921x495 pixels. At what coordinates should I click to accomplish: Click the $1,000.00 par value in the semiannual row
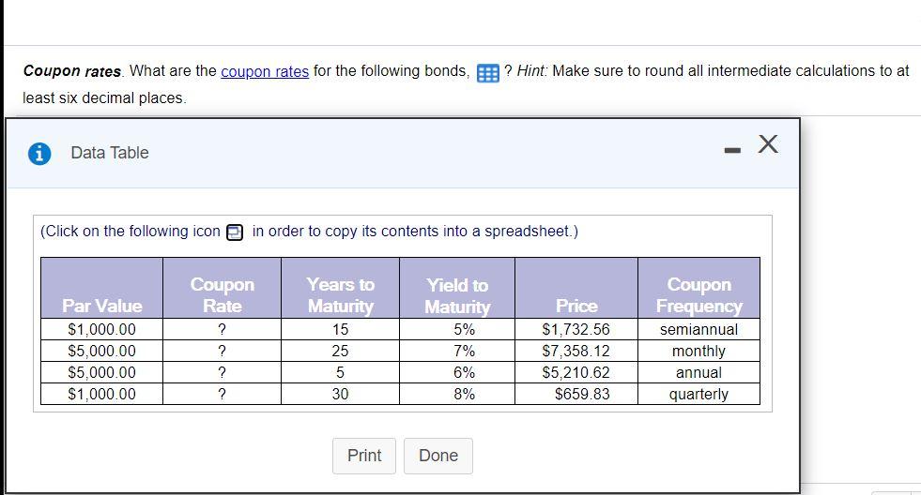tap(101, 330)
